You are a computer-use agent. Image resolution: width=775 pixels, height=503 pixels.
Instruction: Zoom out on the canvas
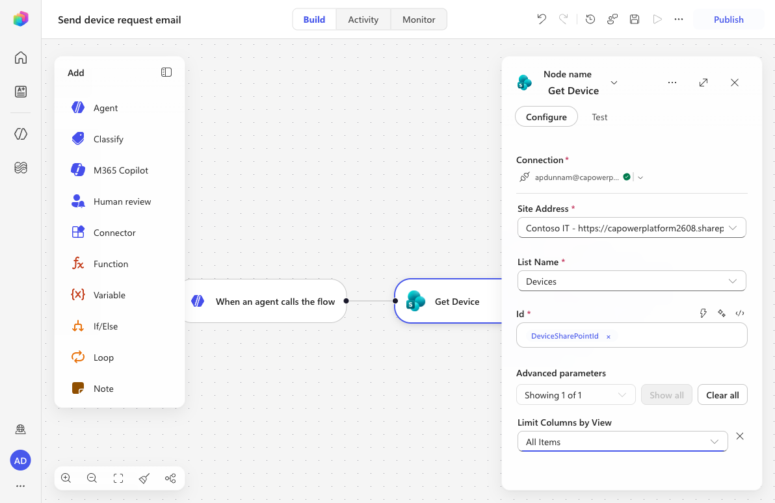[x=92, y=478]
